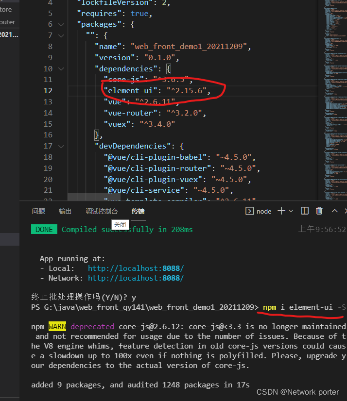Maximize panel with the upward chevron
Screen dimensions: 347x401
335,211
